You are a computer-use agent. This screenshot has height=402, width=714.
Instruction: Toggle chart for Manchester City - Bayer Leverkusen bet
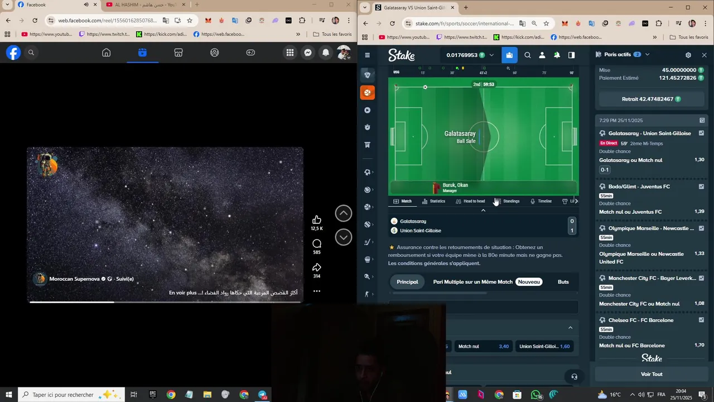[x=701, y=278]
